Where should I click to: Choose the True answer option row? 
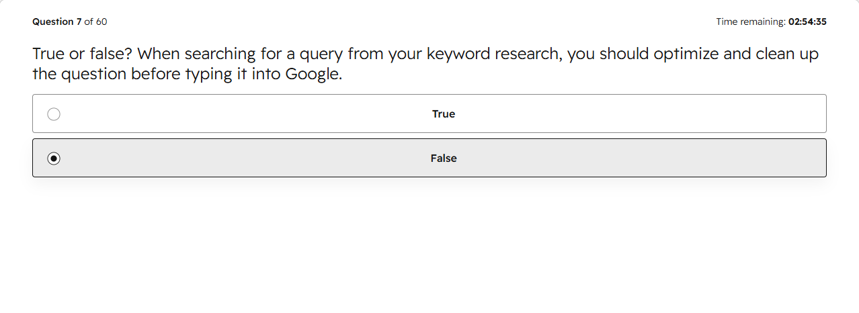[x=429, y=114]
